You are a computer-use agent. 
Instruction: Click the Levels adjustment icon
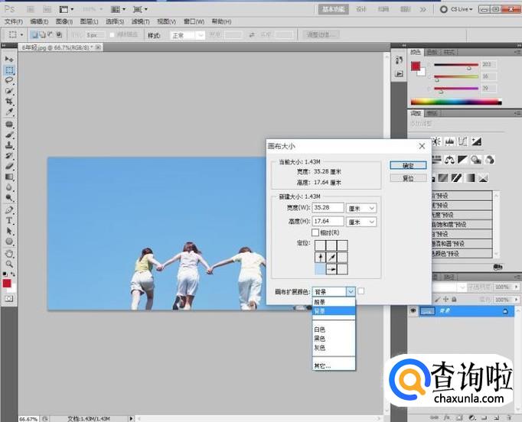click(x=449, y=141)
